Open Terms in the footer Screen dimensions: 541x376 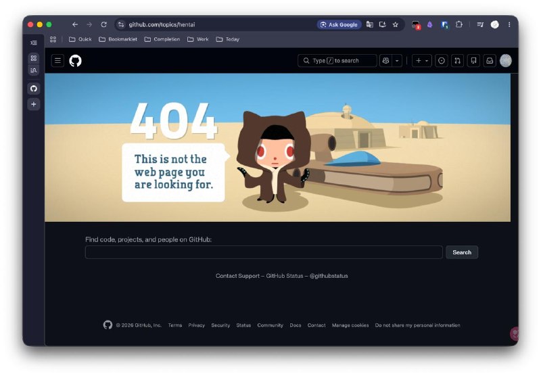click(175, 325)
